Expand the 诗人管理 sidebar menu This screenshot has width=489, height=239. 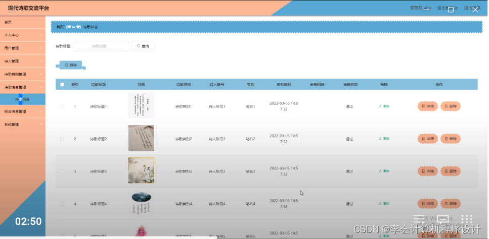tap(22, 61)
